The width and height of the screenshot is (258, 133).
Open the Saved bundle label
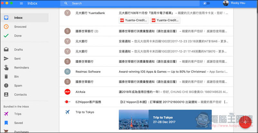[x=18, y=123]
